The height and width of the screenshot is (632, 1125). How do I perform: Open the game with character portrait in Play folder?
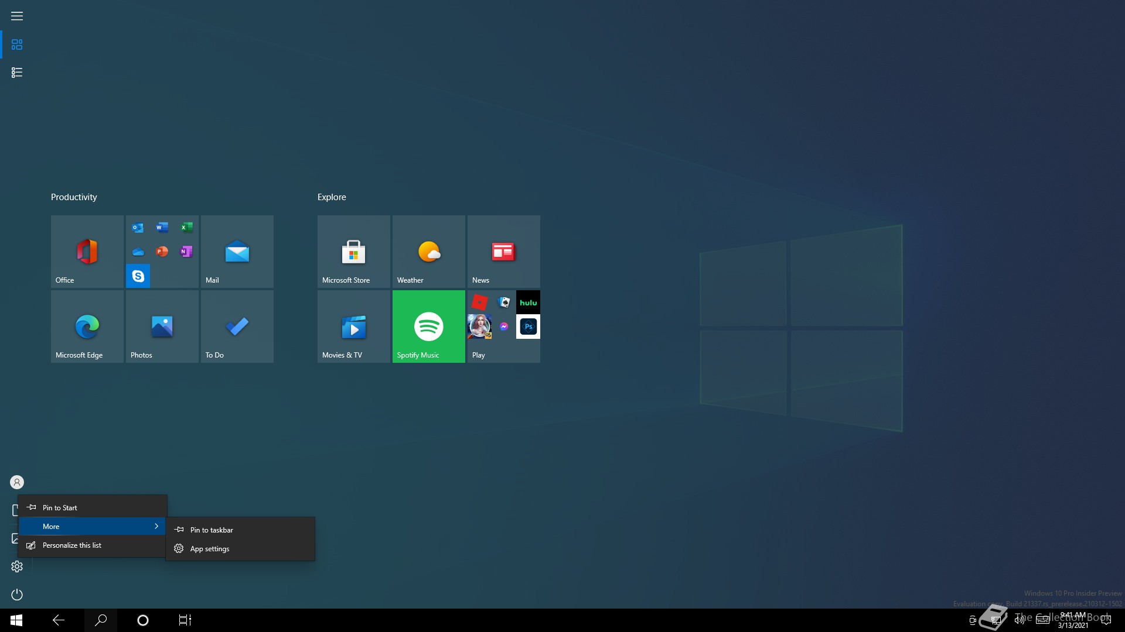pyautogui.click(x=479, y=327)
